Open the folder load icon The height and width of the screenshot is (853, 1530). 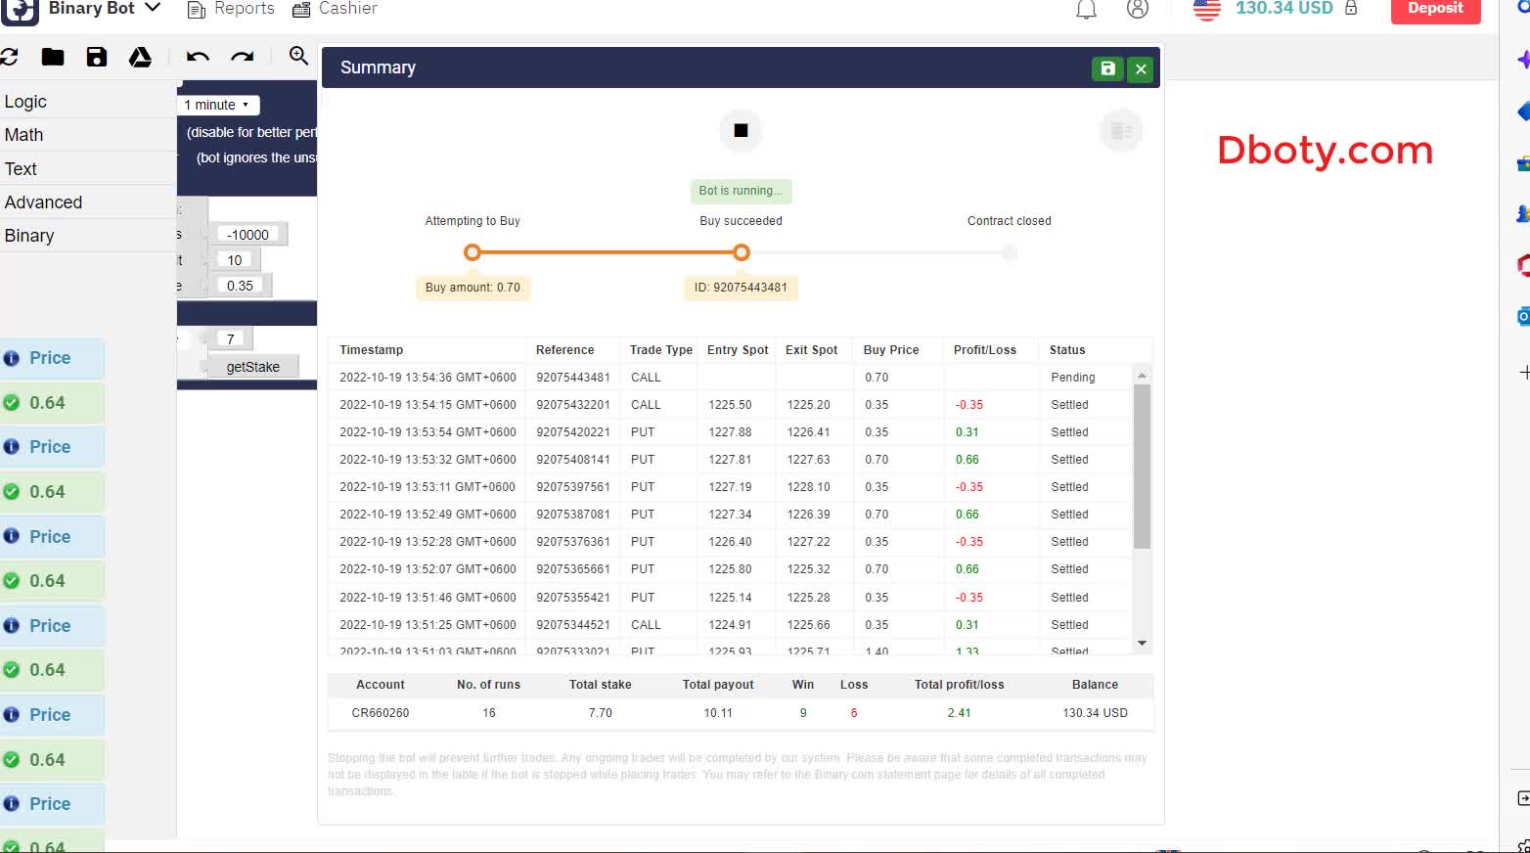53,57
